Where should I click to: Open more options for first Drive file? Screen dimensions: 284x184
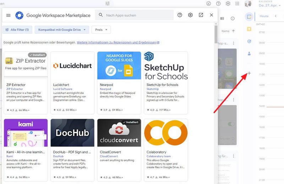(234, 43)
